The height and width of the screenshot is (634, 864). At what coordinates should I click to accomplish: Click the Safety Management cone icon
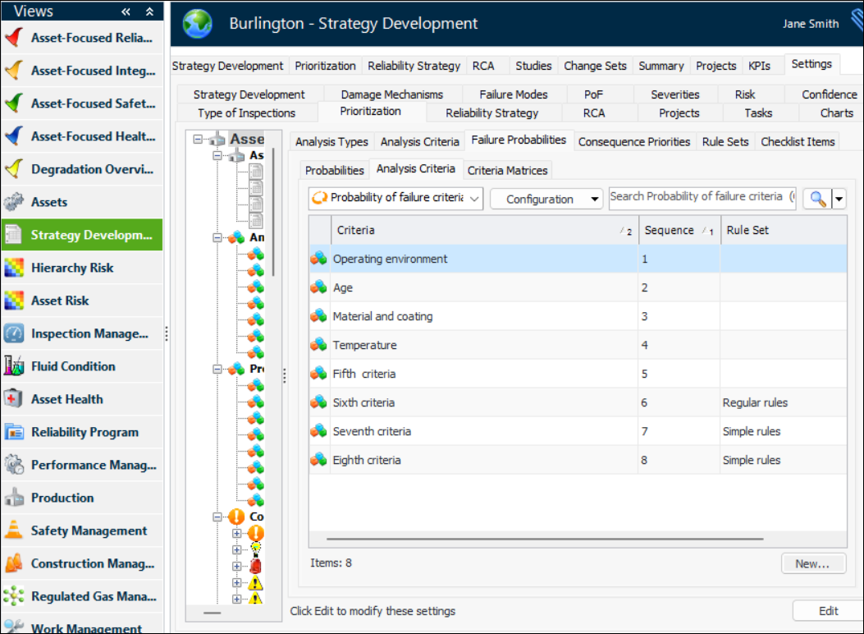click(x=14, y=531)
